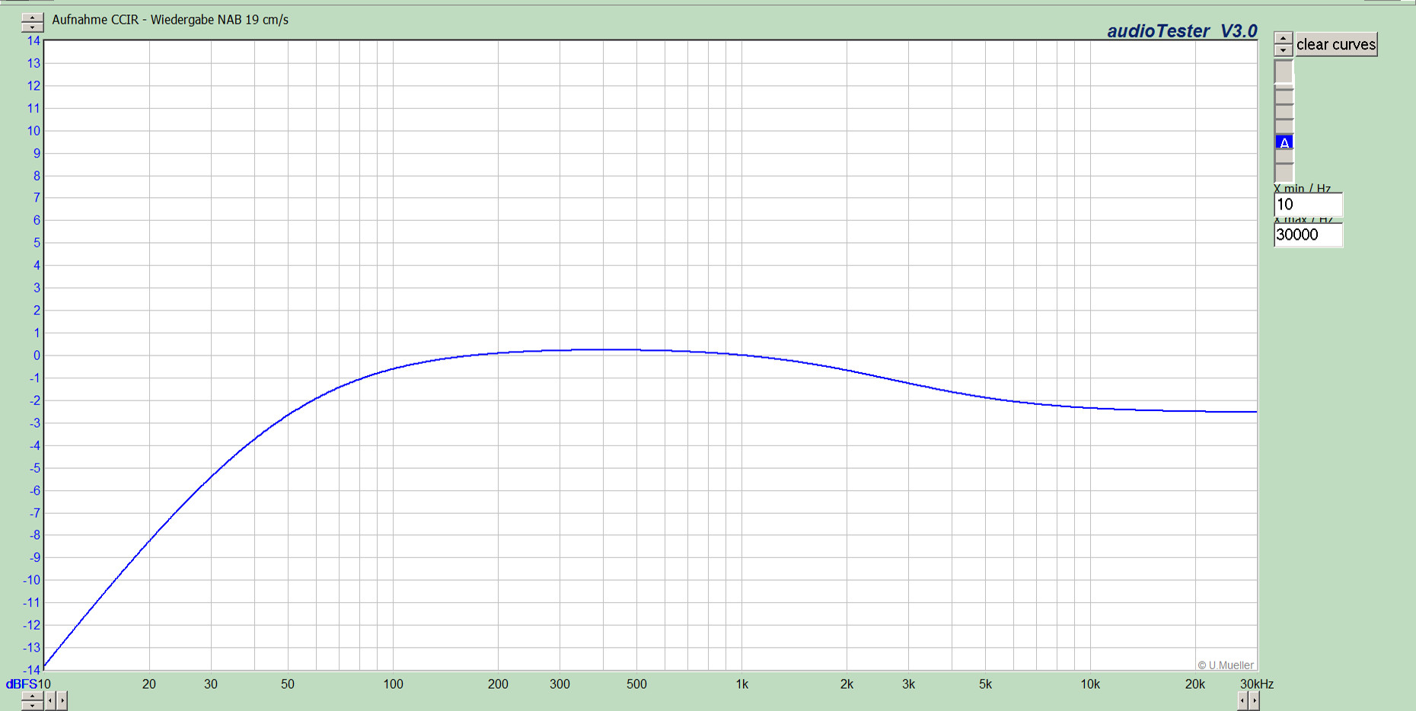Click the title 'Aufnahme CCIR - Wiedergabe NAB 19 cm/s'
The image size is (1416, 711).
170,20
